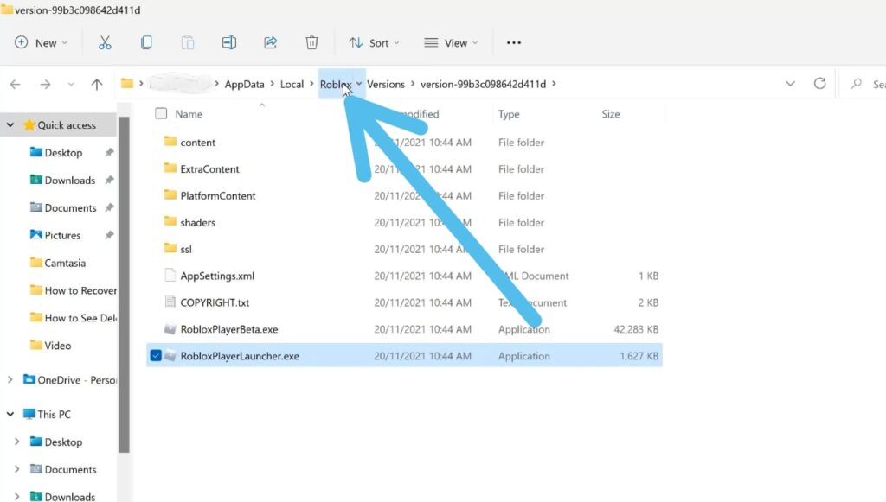Click the navigation pane scrollbar

point(124,285)
